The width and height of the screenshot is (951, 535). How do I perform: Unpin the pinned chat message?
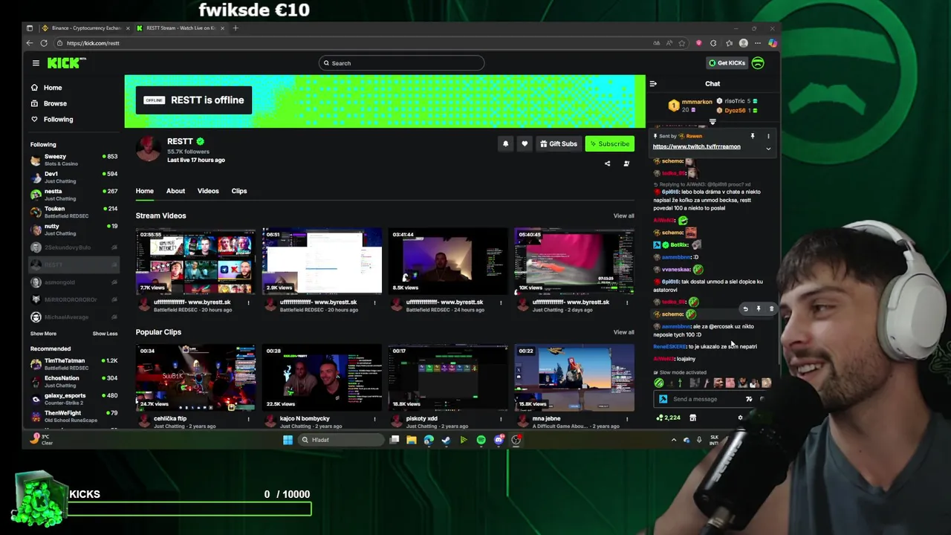coord(753,137)
